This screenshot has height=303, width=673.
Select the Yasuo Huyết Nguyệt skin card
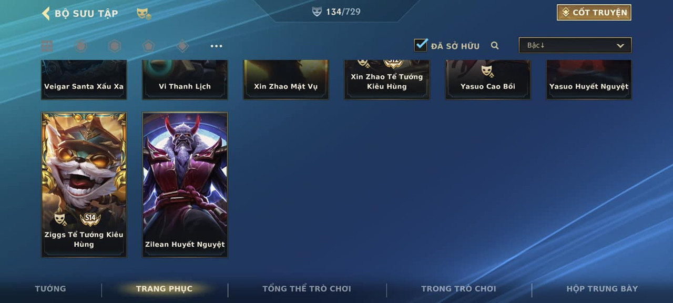(x=589, y=79)
